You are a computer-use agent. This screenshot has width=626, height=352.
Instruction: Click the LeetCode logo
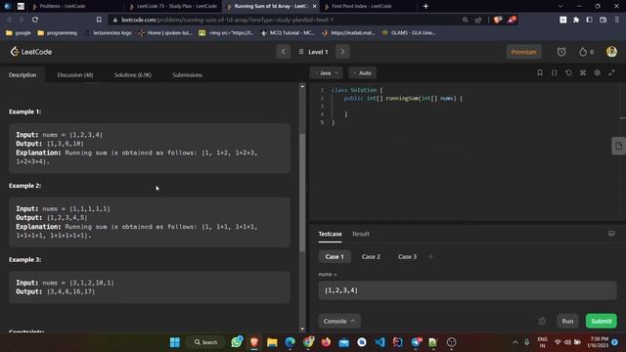coord(31,52)
